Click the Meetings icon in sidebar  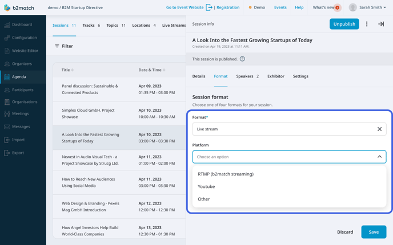(7, 114)
